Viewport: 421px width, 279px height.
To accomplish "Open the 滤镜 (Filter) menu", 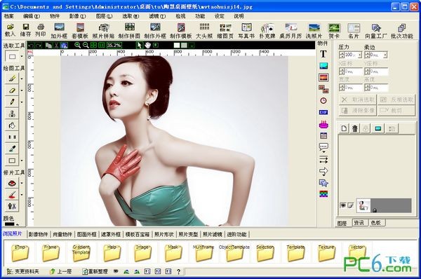I will pos(157,16).
